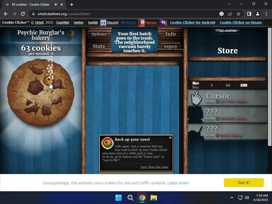Click the store panel vertical scrollbar

click(270, 87)
